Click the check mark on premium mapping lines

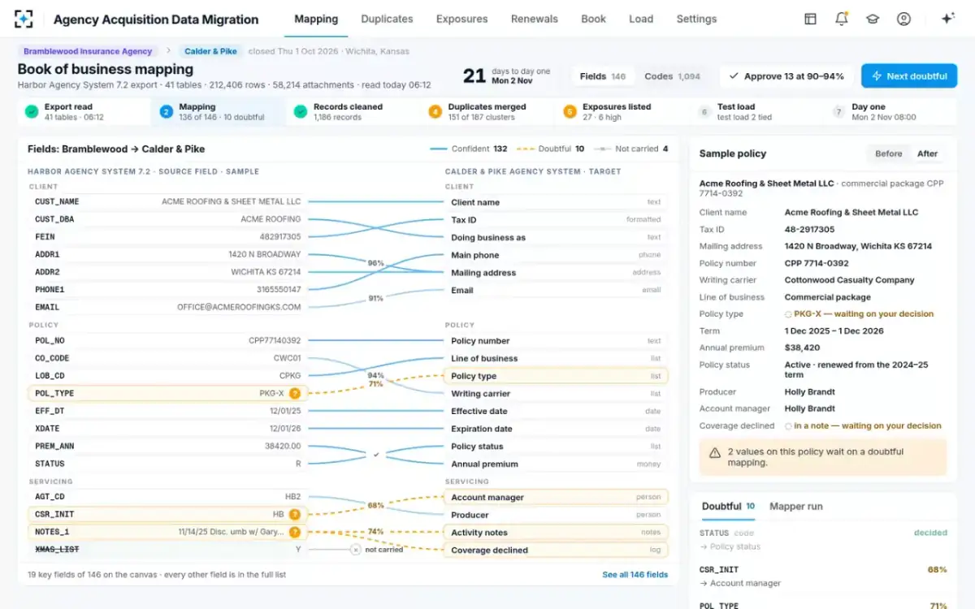pos(376,455)
